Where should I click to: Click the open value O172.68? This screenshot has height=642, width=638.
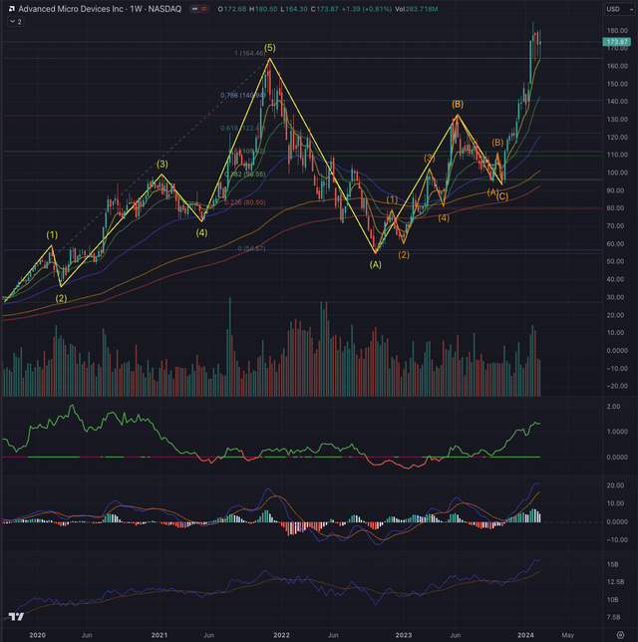232,9
